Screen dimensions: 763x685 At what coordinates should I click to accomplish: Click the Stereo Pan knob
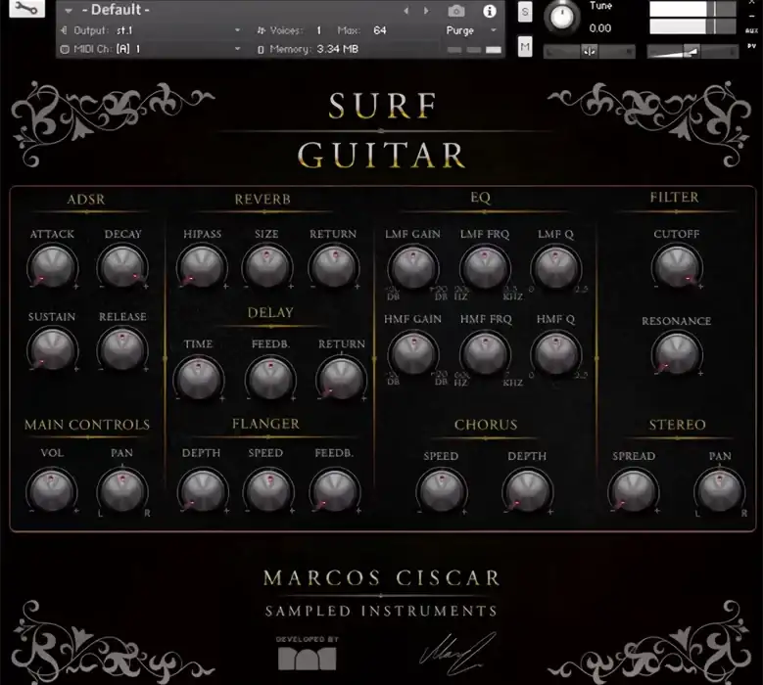[x=719, y=490]
